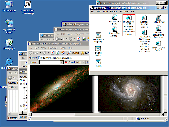Expand Google search box dropdown
Viewport: 169px width, 127px height.
pyautogui.click(x=62, y=62)
